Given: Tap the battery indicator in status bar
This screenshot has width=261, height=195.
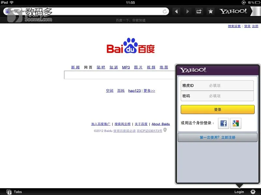Looking at the screenshot, I should click(x=257, y=3).
